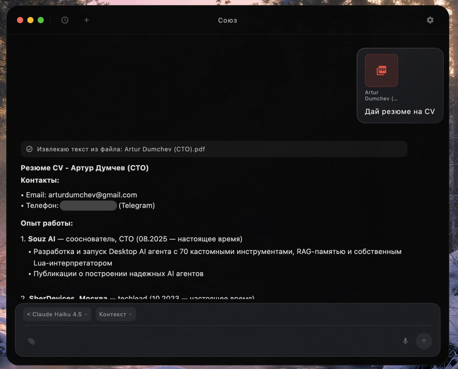Click the blurred phone number field

tap(88, 206)
